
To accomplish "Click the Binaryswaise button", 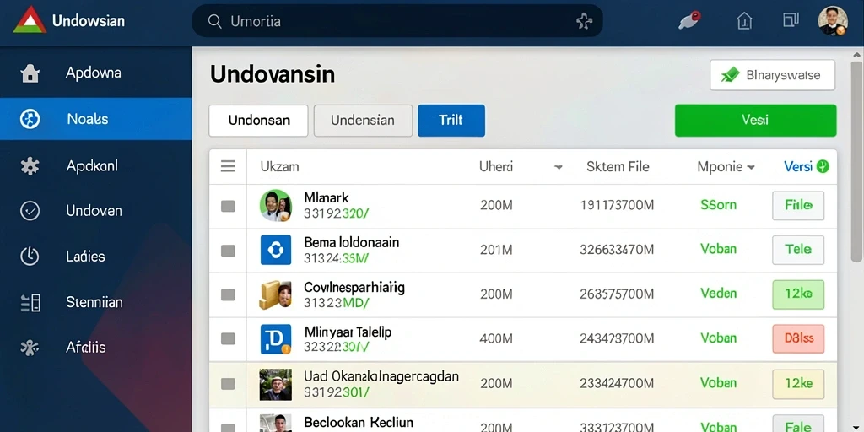I will pyautogui.click(x=773, y=75).
